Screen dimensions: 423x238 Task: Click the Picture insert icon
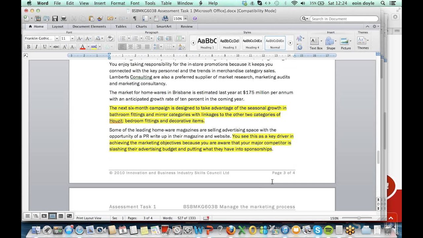[x=344, y=41]
